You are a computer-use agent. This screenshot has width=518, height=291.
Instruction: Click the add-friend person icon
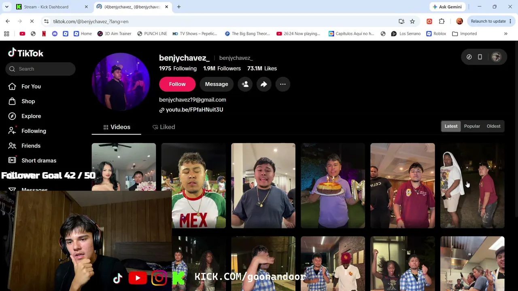[245, 84]
